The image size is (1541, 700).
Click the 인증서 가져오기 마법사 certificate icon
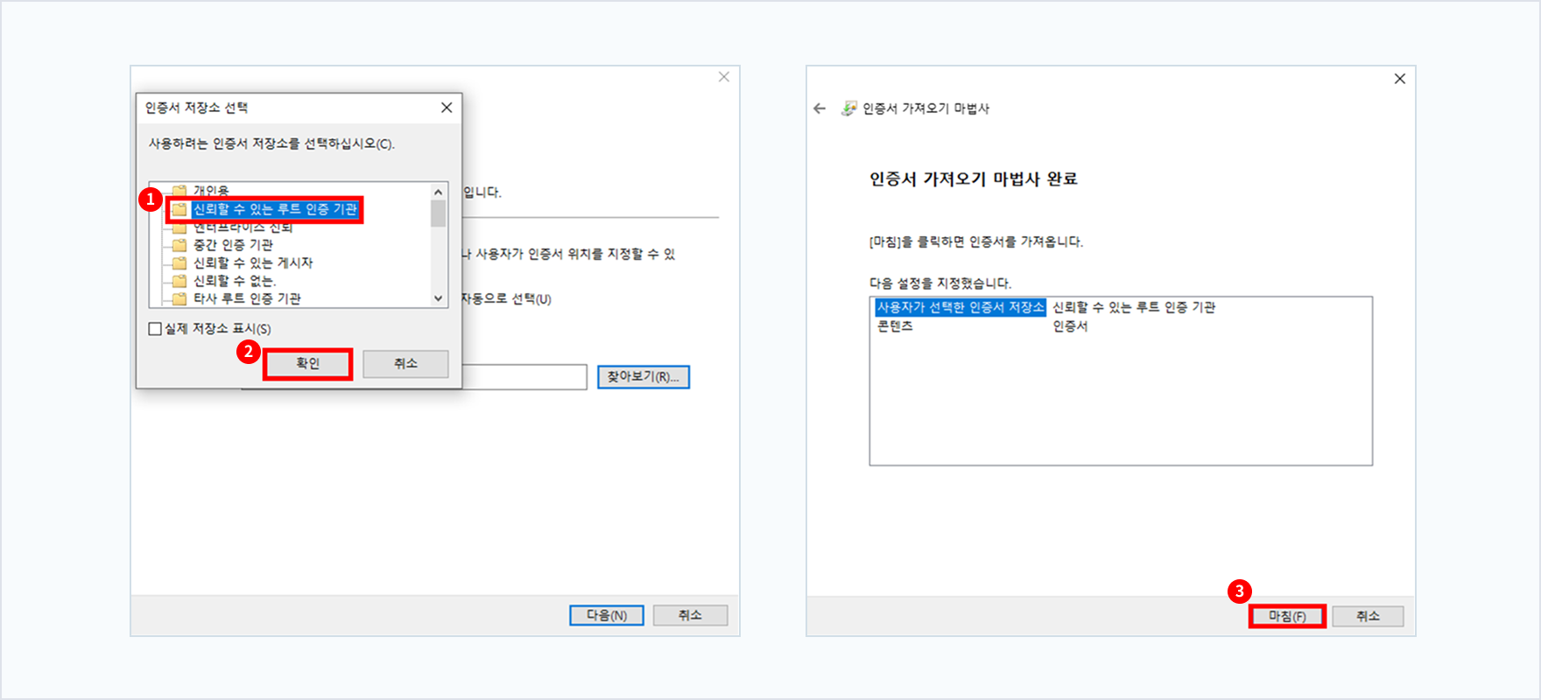pos(848,108)
